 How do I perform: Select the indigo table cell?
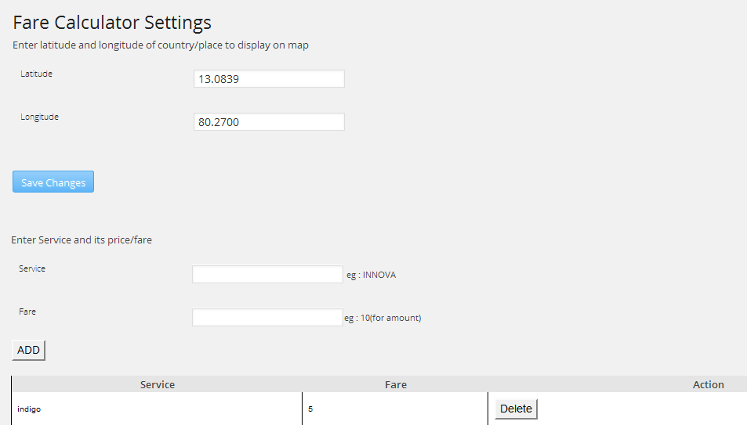(x=158, y=409)
